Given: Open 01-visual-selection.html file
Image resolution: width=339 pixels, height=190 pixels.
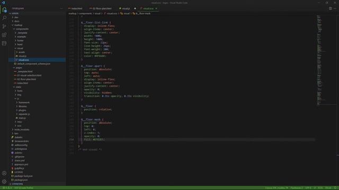Looking at the screenshot, I should (29, 75).
